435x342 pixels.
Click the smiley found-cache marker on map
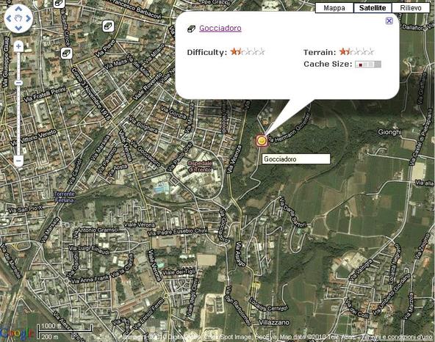262,140
